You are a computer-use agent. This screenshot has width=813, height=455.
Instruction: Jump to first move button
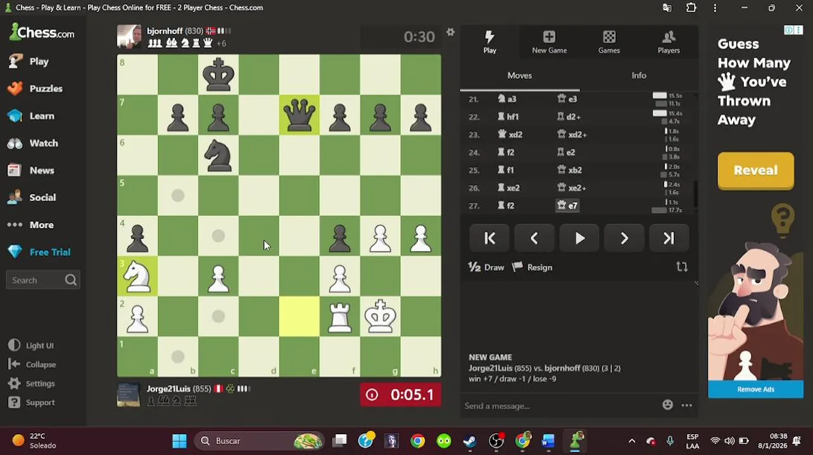489,238
